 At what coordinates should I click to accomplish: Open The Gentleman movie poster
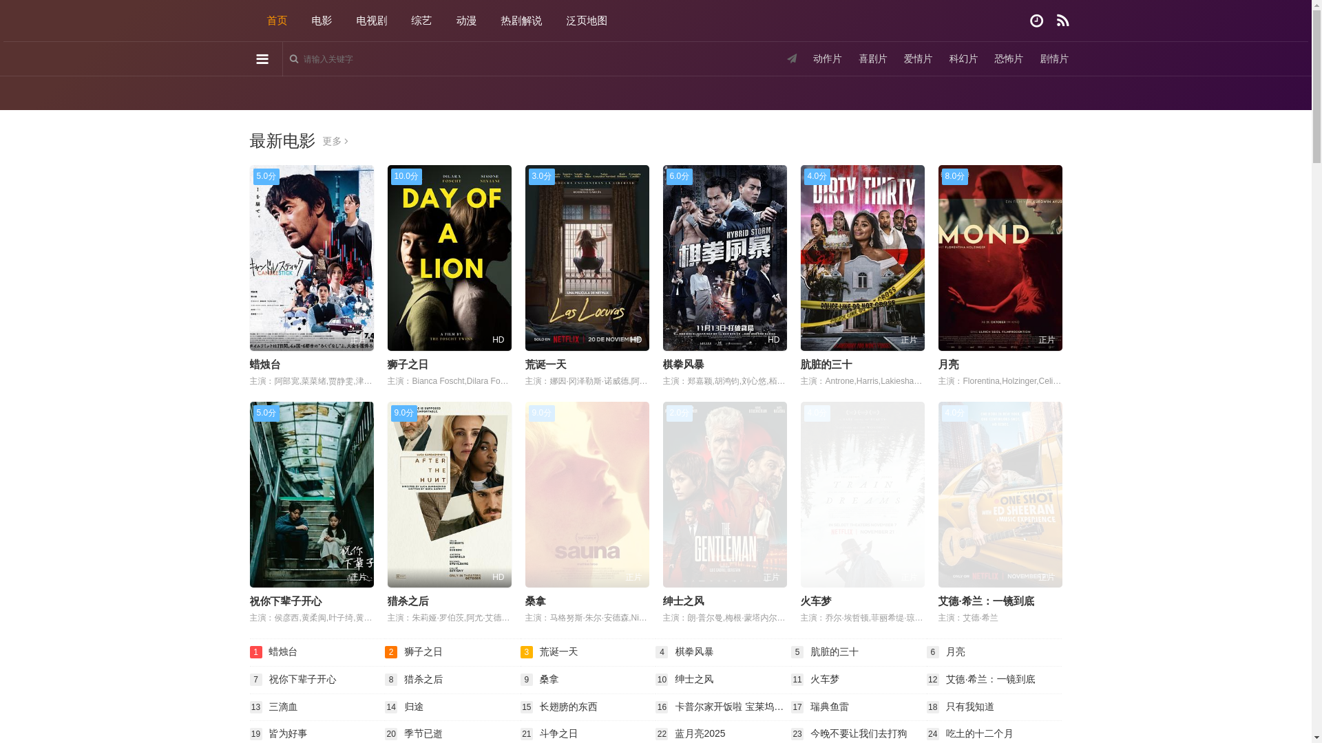pyautogui.click(x=725, y=495)
